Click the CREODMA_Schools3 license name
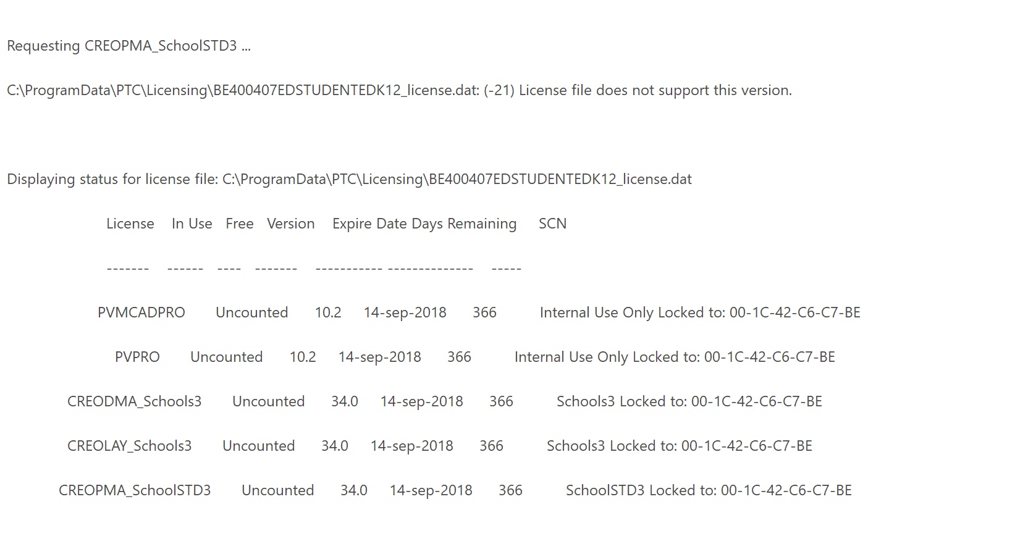Screen dimensions: 1023x536 134,402
